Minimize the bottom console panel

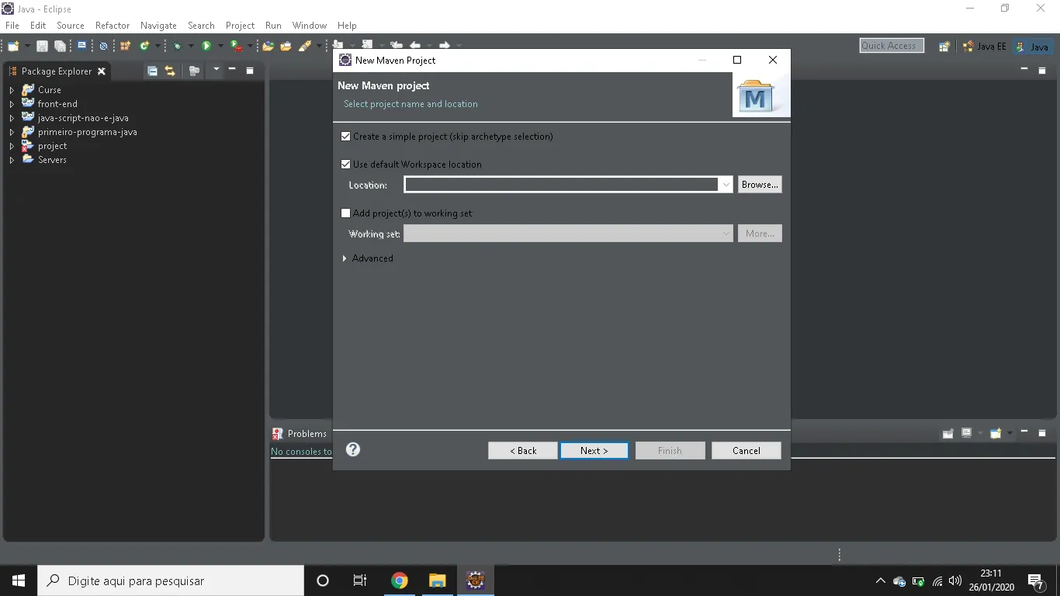coord(1024,432)
